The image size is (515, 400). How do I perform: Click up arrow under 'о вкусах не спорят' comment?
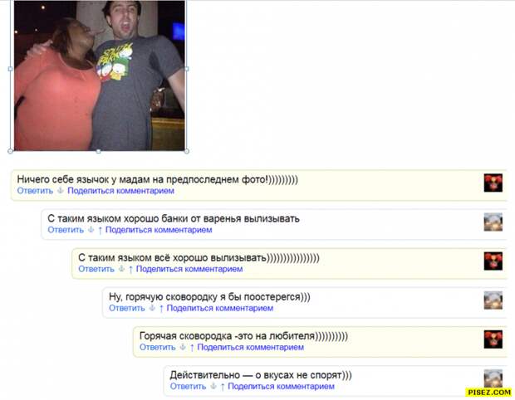pyautogui.click(x=223, y=387)
